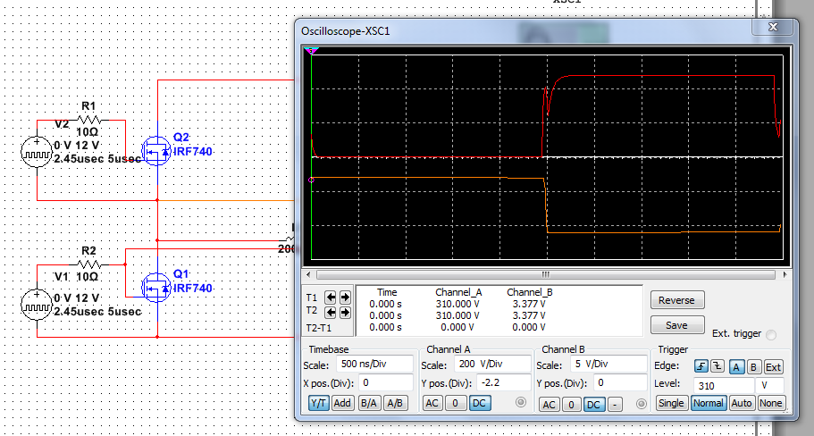Image resolution: width=814 pixels, height=436 pixels.
Task: Select the Q1 IRF740 MOSFET symbol
Action: coord(156,288)
